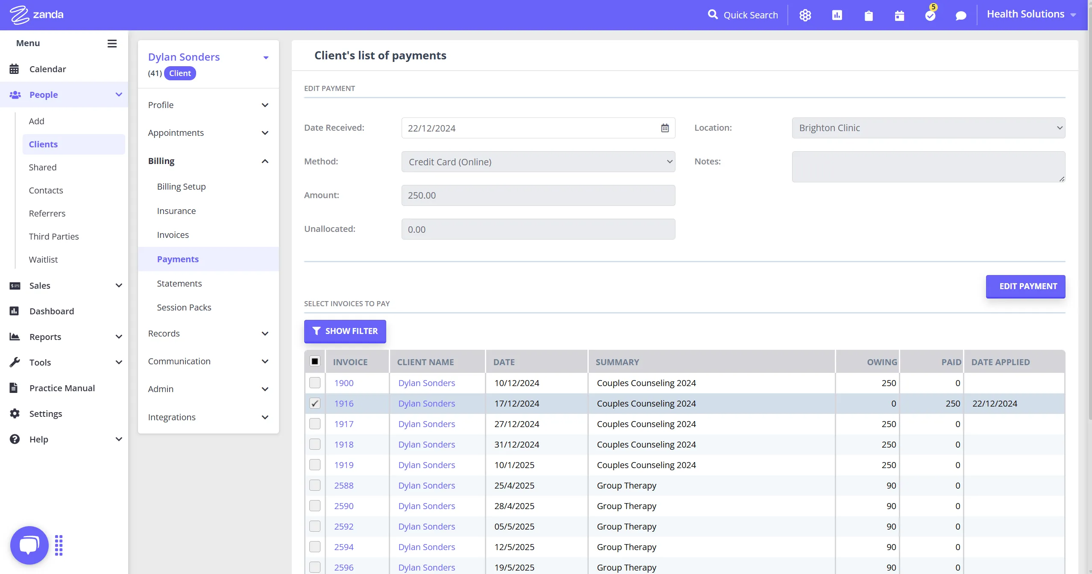Open the top bar analytics chart icon
The width and height of the screenshot is (1092, 574).
[x=837, y=15]
